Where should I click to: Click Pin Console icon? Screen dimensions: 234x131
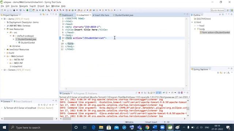click(x=164, y=93)
